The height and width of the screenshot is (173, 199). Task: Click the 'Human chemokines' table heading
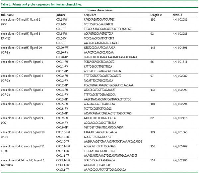(99, 10)
